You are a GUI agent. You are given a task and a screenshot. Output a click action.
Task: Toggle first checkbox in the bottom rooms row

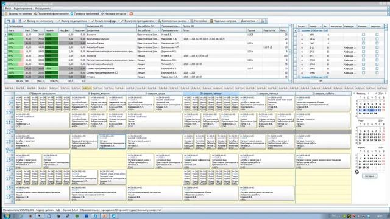(363, 73)
